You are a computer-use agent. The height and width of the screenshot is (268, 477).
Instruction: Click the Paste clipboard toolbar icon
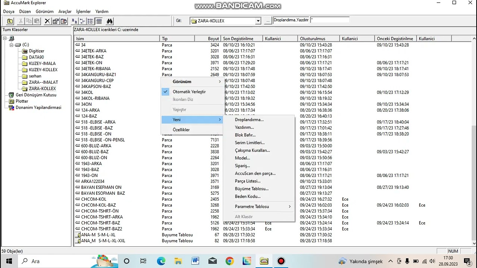click(x=37, y=21)
